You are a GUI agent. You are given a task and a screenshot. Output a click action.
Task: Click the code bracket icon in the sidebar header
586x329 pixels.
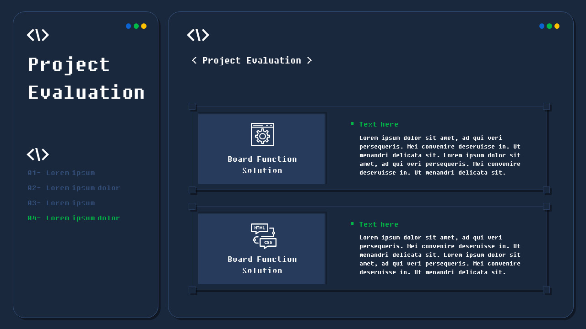point(38,35)
